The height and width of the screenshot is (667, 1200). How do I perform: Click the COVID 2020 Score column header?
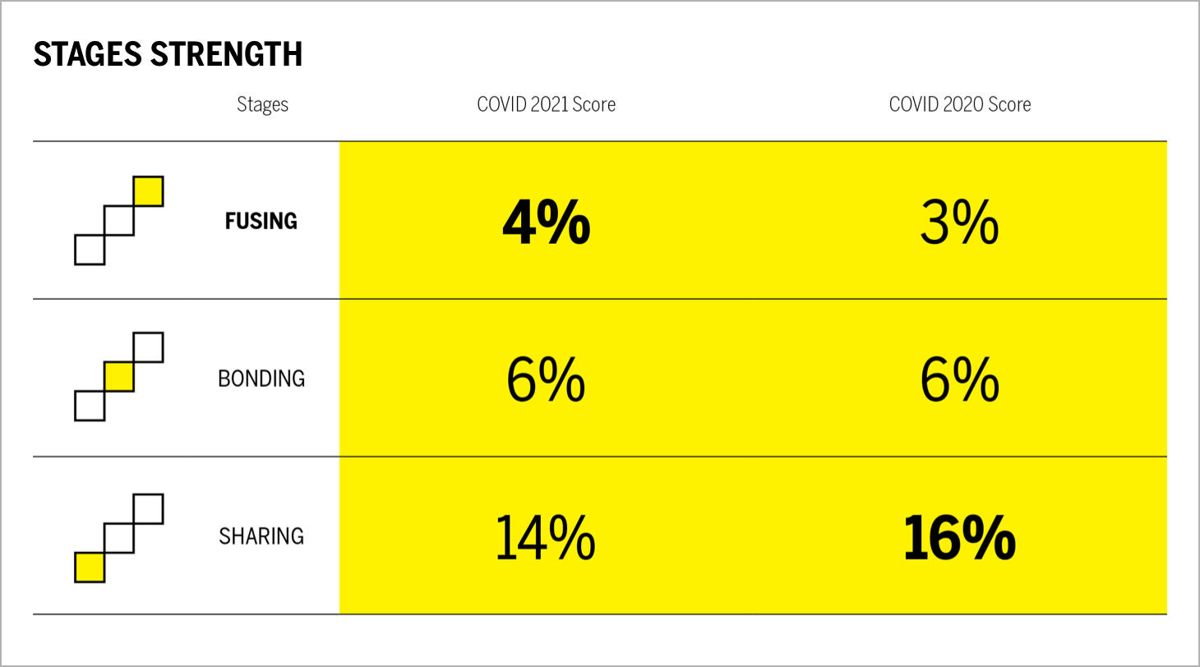point(959,104)
